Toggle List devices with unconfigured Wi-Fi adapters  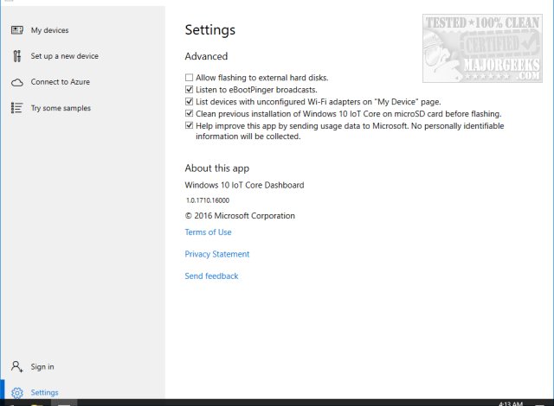click(x=189, y=102)
